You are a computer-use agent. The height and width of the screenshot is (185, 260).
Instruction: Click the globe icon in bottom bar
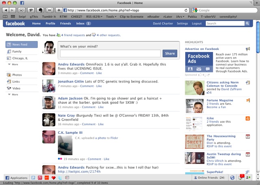(x=232, y=178)
